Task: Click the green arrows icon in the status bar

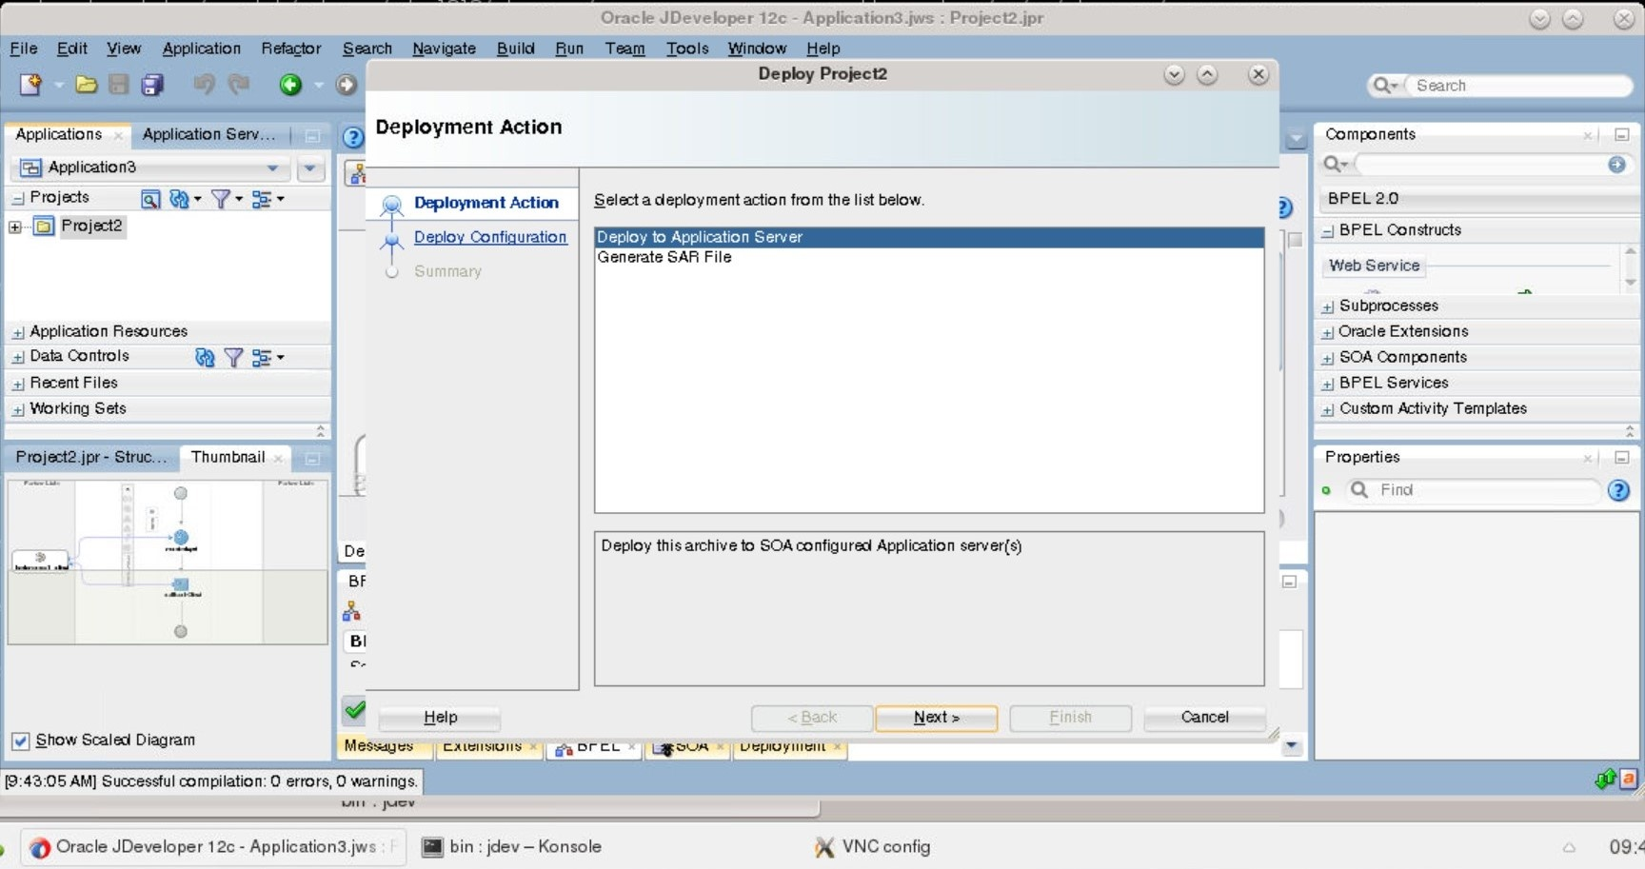Action: 1605,780
